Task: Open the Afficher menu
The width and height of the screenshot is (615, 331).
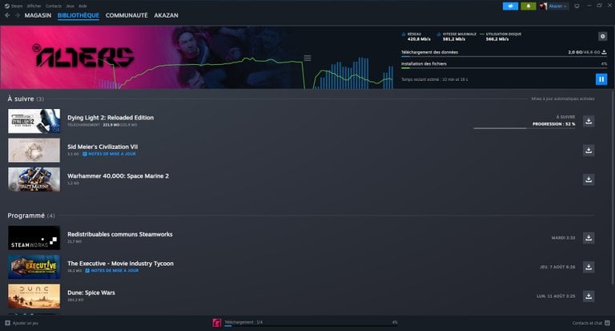Action: (x=34, y=6)
